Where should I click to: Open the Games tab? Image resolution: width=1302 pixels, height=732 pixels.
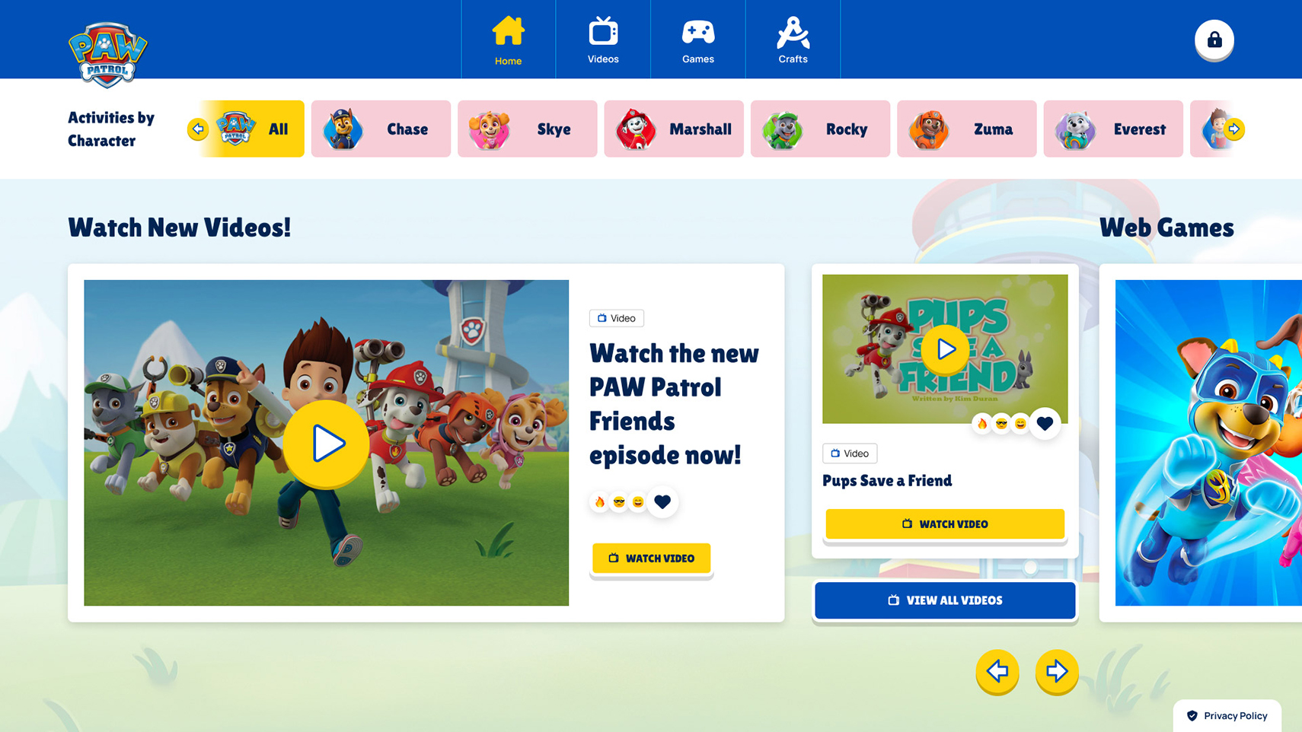697,40
